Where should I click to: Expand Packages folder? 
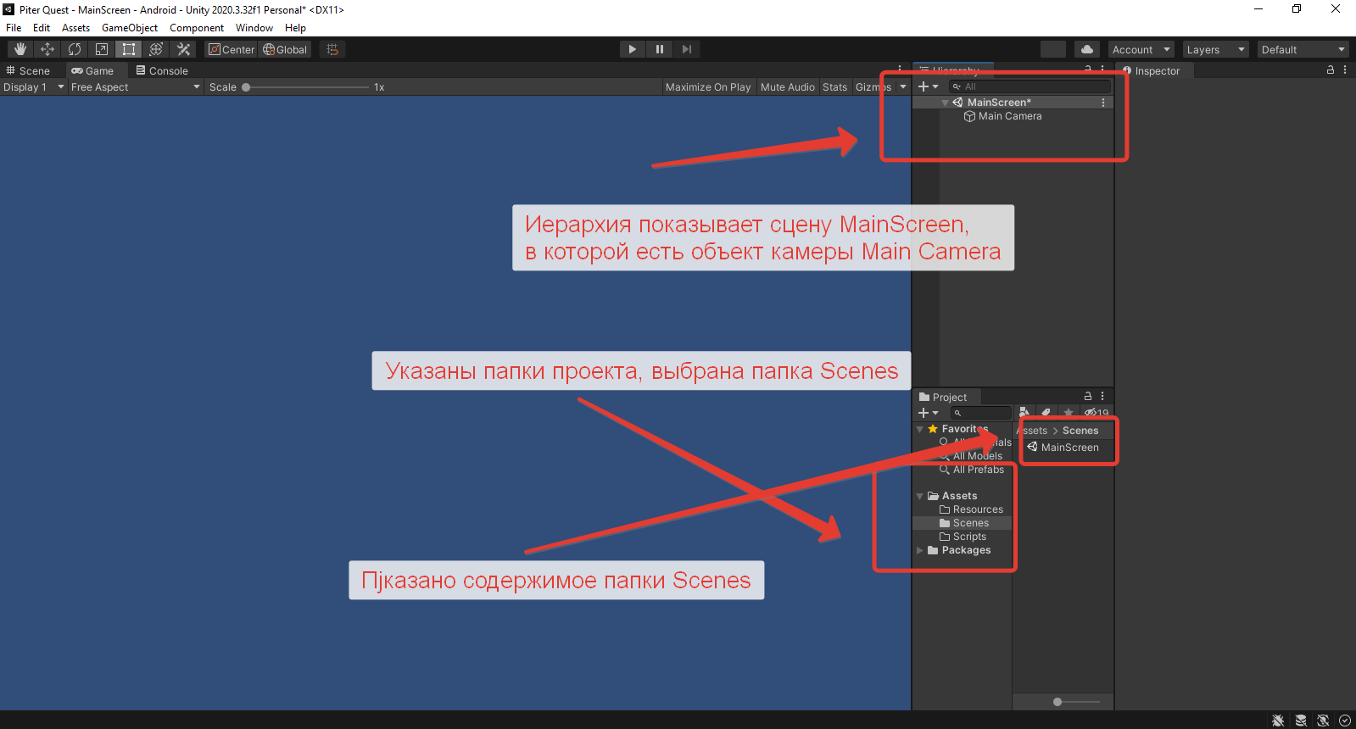(x=919, y=550)
